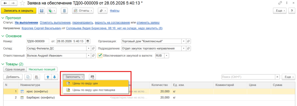This screenshot has width=297, height=106.
Task: Open the create-based-on icon dropdown
Action: 52,11
